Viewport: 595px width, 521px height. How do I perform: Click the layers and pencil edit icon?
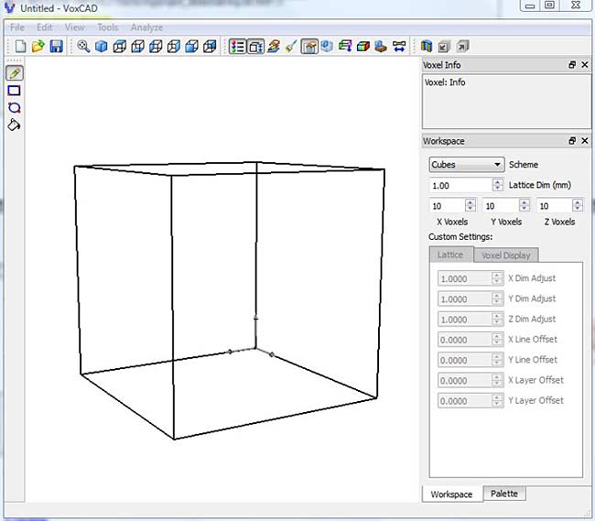tap(274, 47)
